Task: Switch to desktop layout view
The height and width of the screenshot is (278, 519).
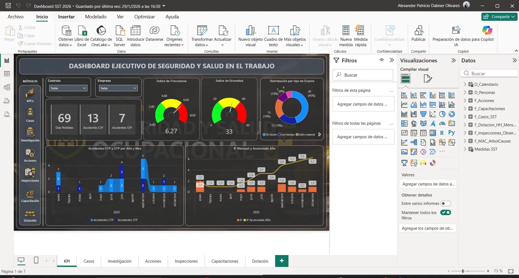Action: point(21,261)
